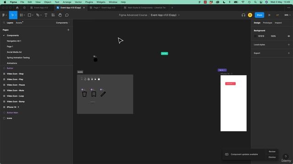Click the background color swatch
The image size is (293, 164).
(x=255, y=36)
